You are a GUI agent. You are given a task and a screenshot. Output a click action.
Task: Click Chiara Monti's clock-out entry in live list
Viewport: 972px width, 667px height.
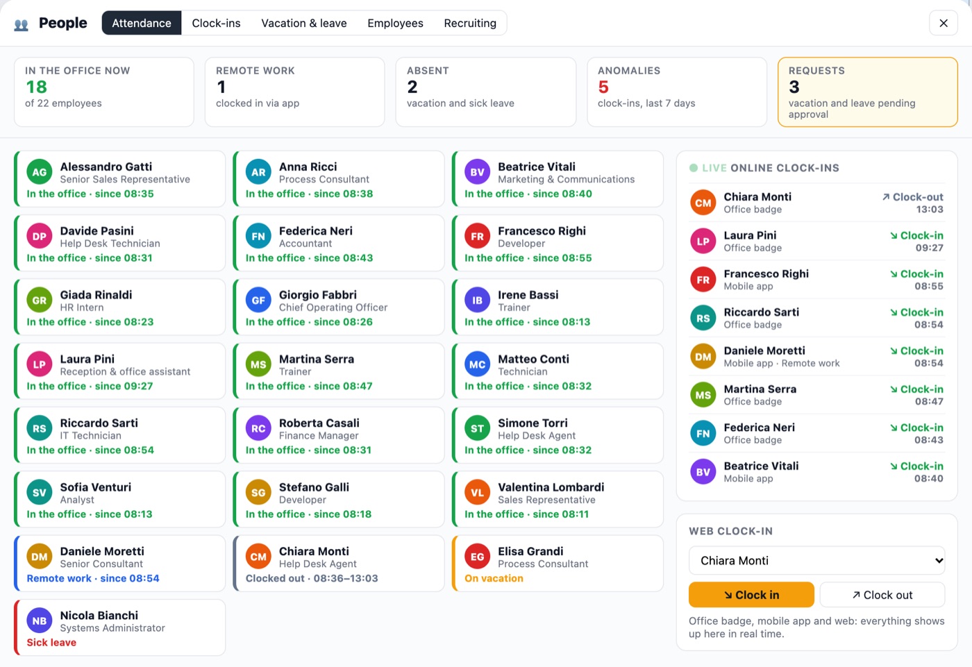tap(816, 203)
